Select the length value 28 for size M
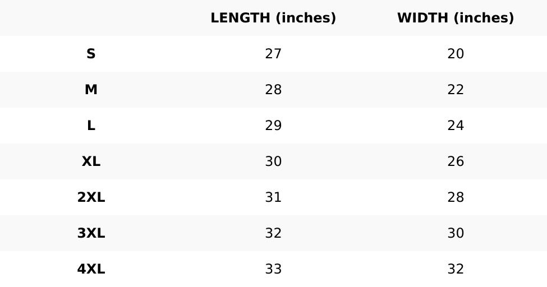The width and height of the screenshot is (547, 287). click(x=273, y=90)
